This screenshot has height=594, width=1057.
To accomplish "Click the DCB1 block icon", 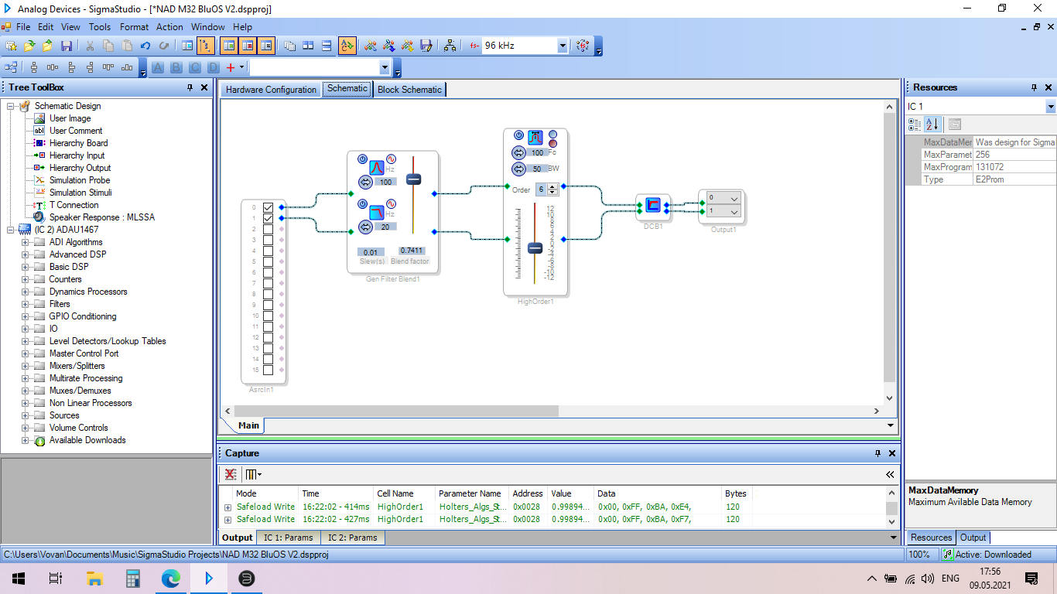I will [653, 206].
